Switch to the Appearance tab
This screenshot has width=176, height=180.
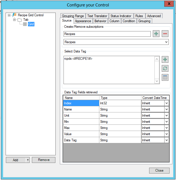(83, 21)
